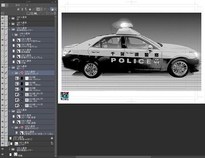Toggle the two-pane layer view icon
The image size is (205, 158).
[x=2, y=13]
